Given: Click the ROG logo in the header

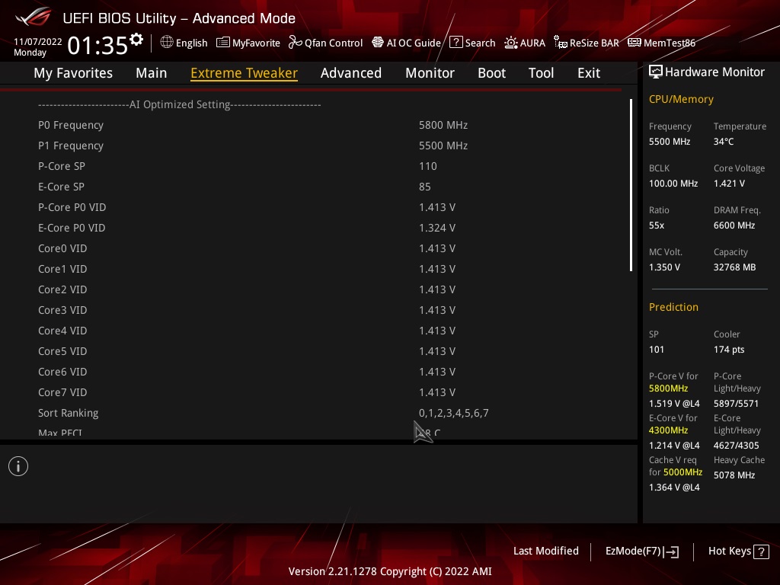Looking at the screenshot, I should (33, 17).
